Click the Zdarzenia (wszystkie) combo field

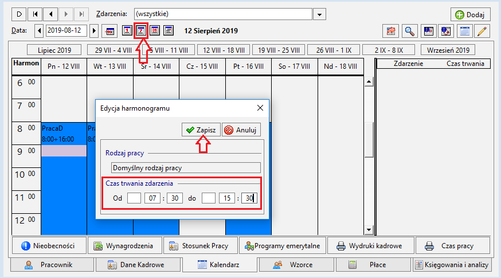(223, 14)
